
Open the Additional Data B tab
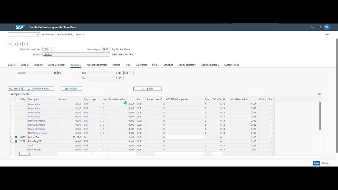click(210, 65)
